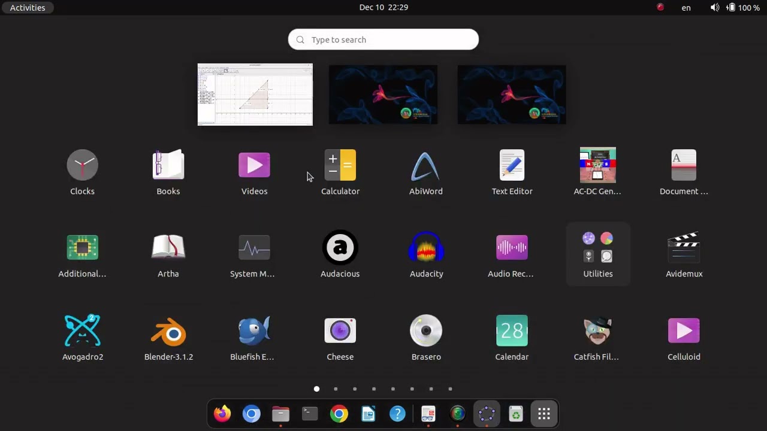767x431 pixels.
Task: Launch LibreOffice Writer from the dock
Action: [369, 414]
